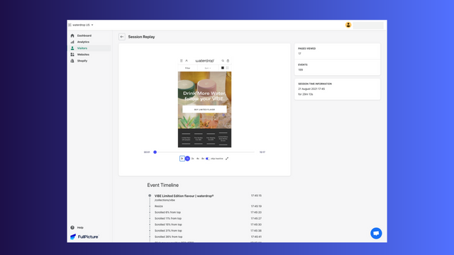Toggle the skip inactive switch

[x=208, y=159]
